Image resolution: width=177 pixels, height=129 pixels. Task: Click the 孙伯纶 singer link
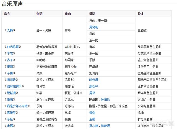(105, 100)
